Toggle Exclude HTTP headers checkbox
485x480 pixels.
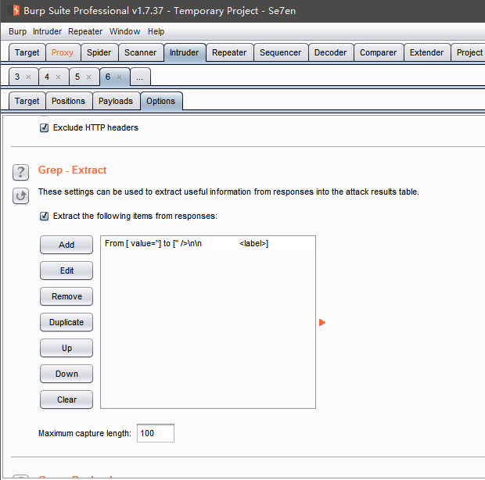pyautogui.click(x=45, y=127)
